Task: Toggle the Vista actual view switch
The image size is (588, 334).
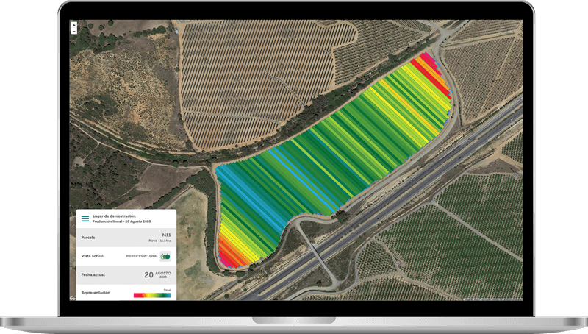Action: [x=165, y=256]
